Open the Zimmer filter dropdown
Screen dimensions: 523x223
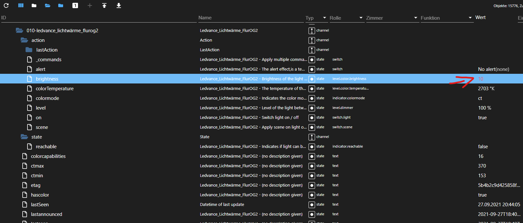pos(416,18)
